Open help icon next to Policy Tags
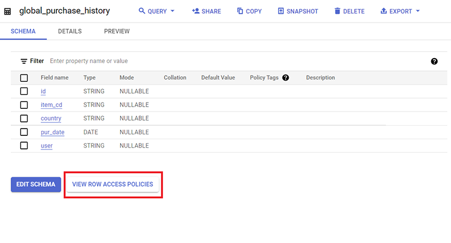This screenshot has width=451, height=243. pos(286,78)
